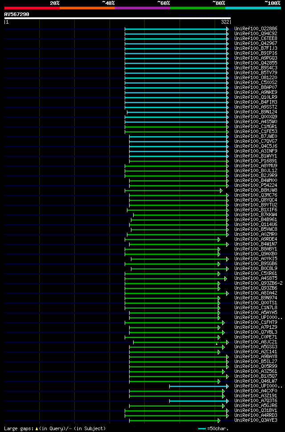Click the UniRef100_C1MGR1 label

(256, 127)
